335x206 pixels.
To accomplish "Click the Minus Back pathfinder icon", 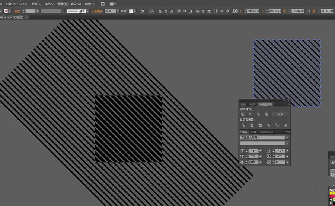I will [x=285, y=125].
